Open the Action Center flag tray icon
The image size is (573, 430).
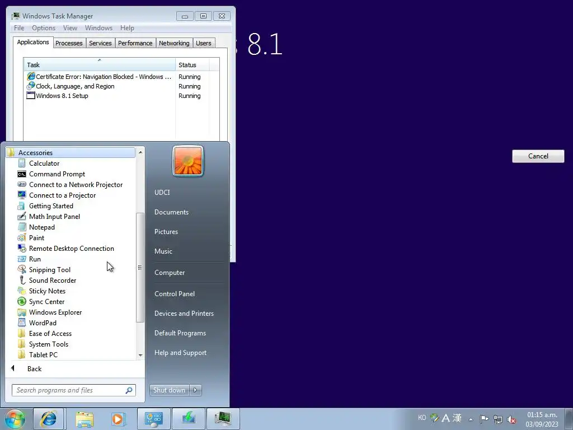click(484, 419)
